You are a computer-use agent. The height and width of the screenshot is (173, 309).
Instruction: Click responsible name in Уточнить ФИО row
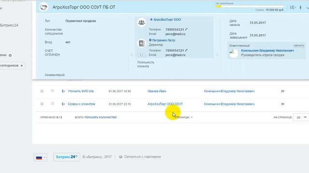(x=229, y=91)
